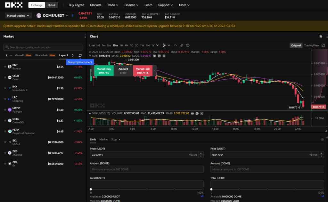Open the Finance dropdown menu
328x202 pixels.
(x=131, y=5)
